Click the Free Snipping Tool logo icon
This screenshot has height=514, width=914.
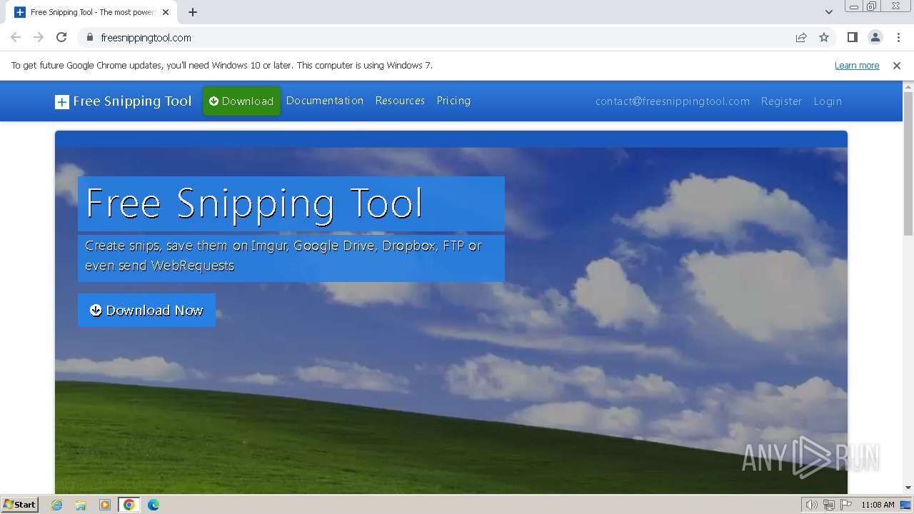[x=62, y=102]
